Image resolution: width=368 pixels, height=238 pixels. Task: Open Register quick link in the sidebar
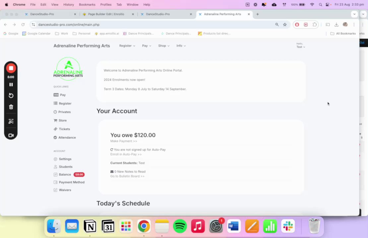coord(62,103)
